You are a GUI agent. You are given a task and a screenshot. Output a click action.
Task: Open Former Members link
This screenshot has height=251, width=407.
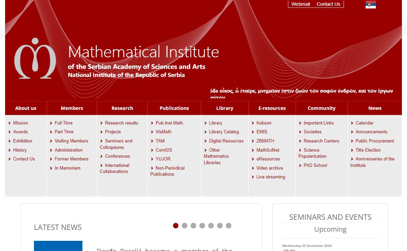point(71,159)
